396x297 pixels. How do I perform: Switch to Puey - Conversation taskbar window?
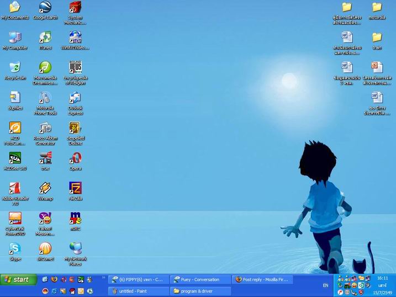[x=200, y=279]
